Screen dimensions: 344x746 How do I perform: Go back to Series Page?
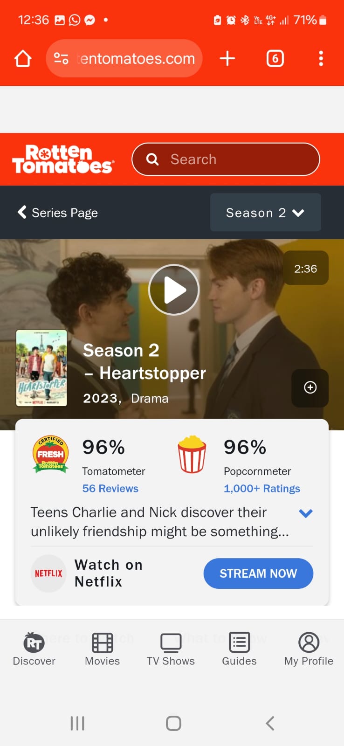coord(58,213)
